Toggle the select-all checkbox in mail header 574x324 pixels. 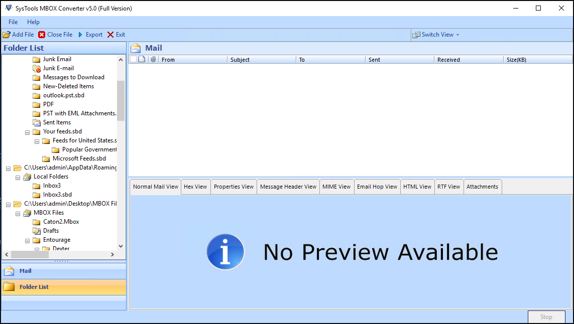tap(134, 59)
